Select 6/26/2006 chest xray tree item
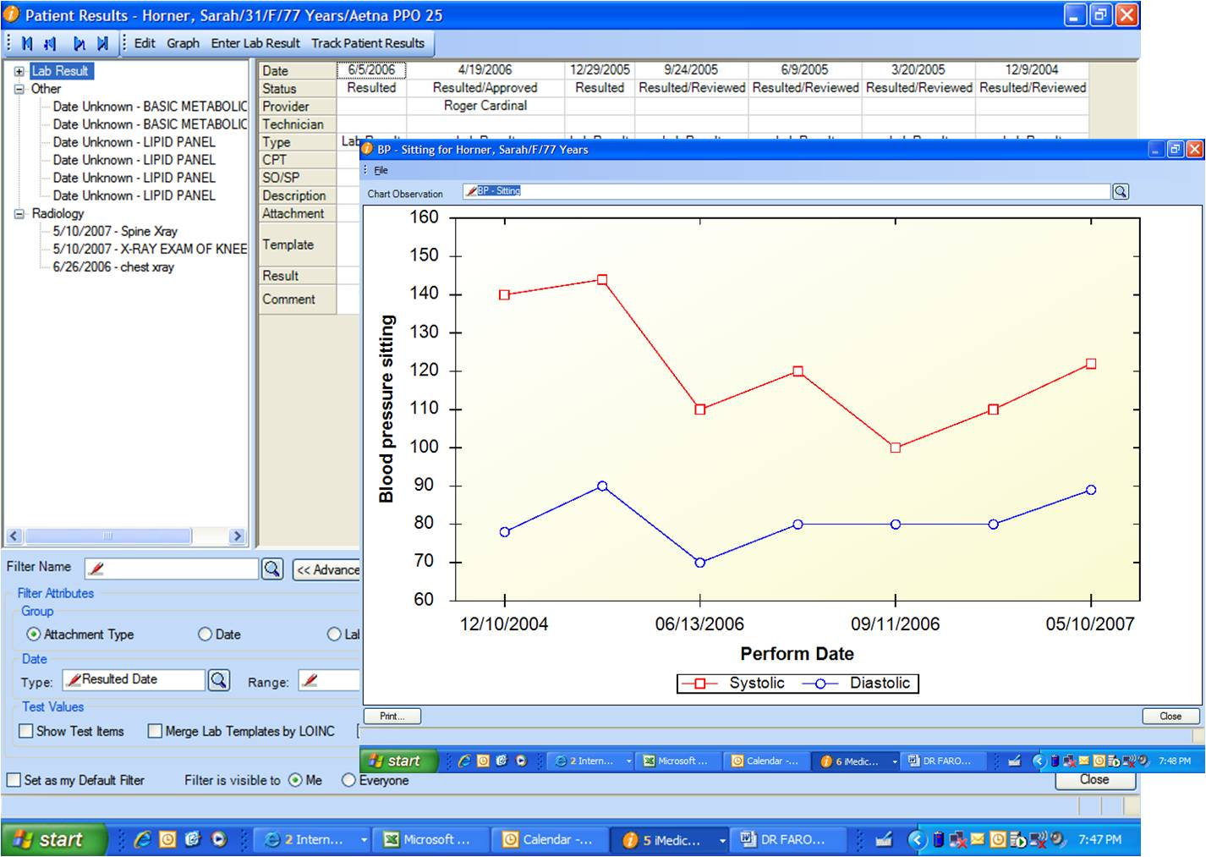Screen dimensions: 1206x857 pos(113,266)
